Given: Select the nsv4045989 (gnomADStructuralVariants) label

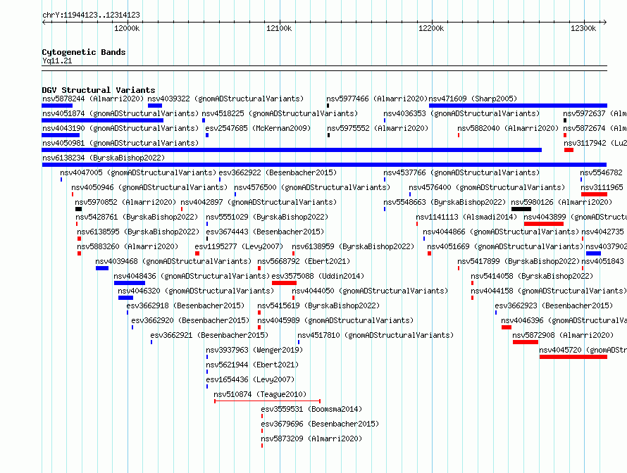Looking at the screenshot, I should click(x=335, y=320).
